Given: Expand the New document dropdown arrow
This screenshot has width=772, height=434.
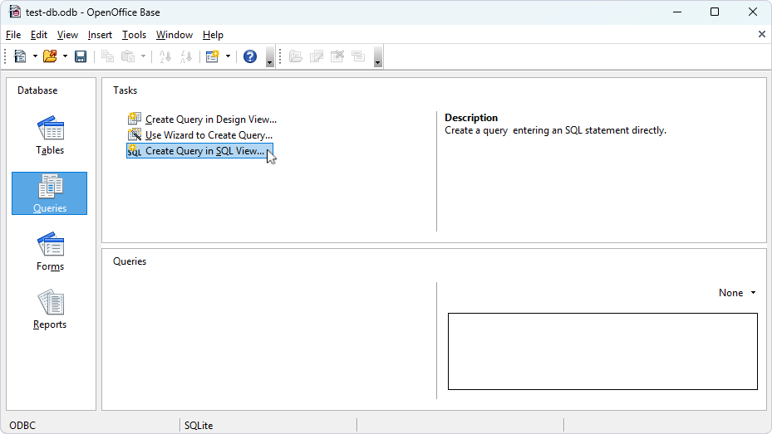Looking at the screenshot, I should pyautogui.click(x=35, y=56).
